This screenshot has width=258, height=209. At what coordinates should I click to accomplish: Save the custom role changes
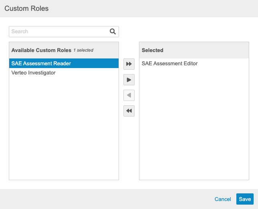pos(245,199)
